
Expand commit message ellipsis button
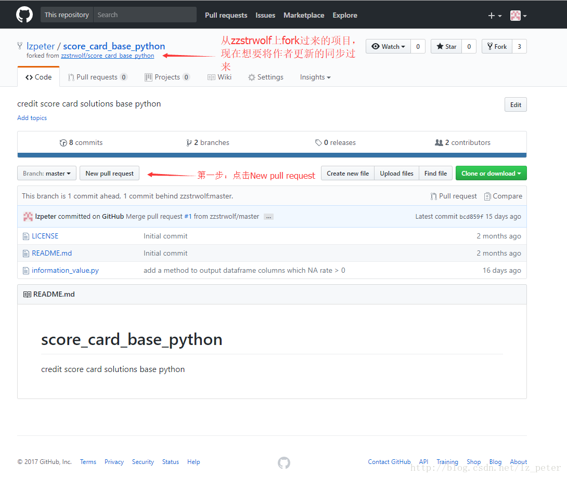coord(268,217)
